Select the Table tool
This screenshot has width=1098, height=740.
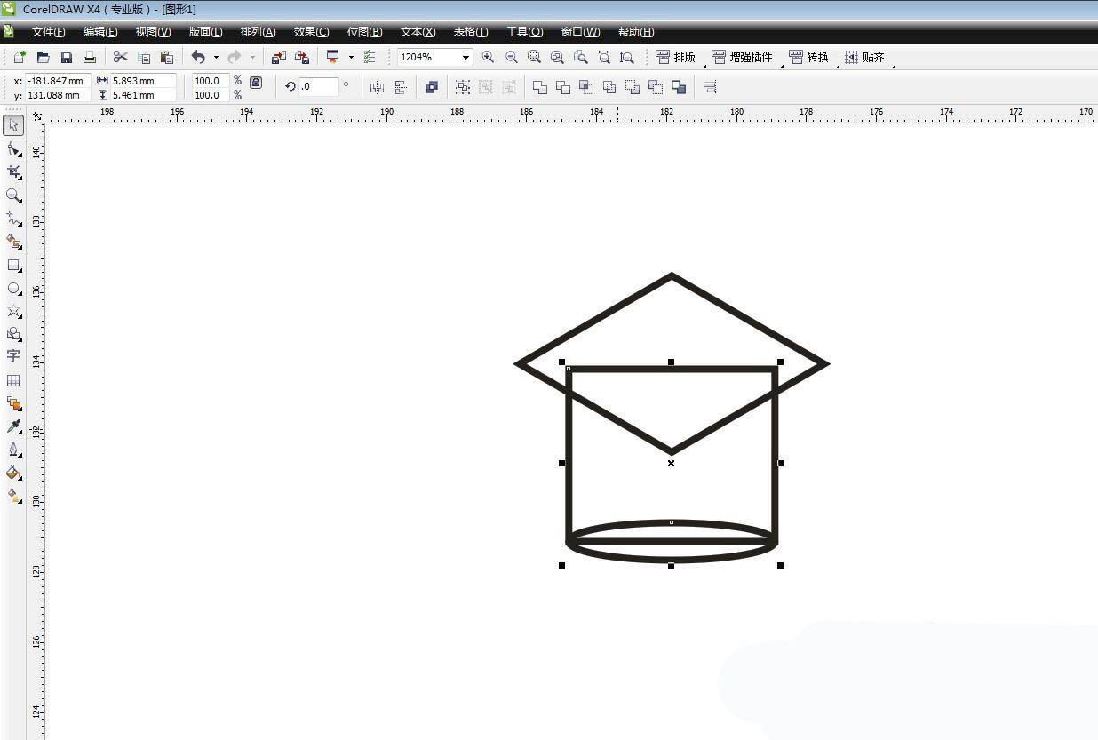pyautogui.click(x=13, y=380)
